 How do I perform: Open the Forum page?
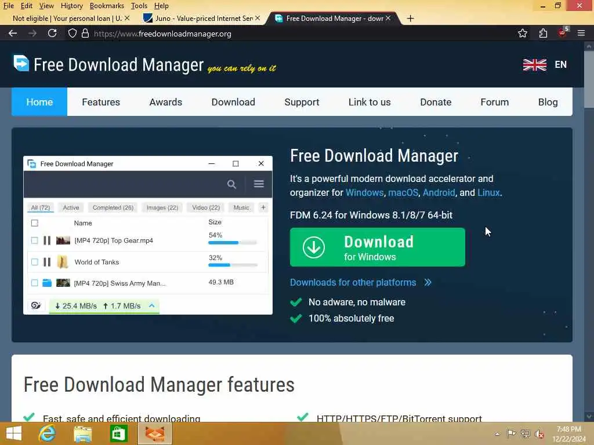[494, 102]
